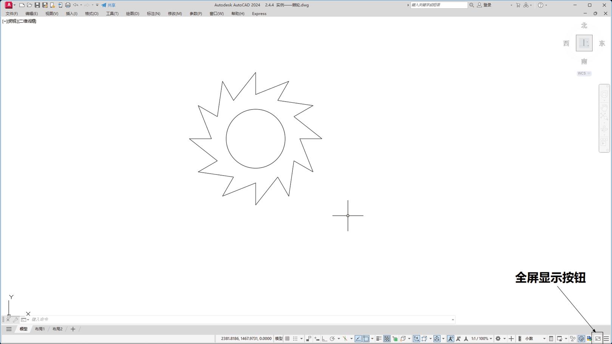Click the full-screen (clean screen) status bar button

click(598, 339)
